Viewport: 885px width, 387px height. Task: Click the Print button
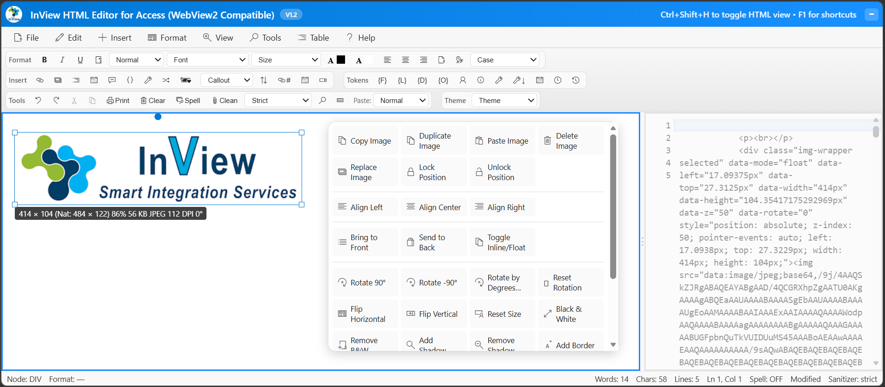(118, 100)
